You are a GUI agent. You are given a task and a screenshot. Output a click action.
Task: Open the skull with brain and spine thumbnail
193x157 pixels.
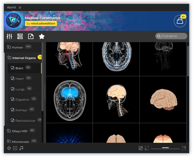(x=116, y=100)
